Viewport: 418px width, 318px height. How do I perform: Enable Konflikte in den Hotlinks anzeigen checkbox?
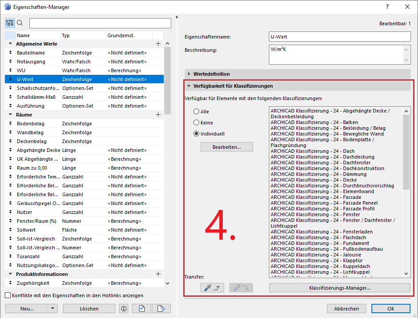pos(8,295)
